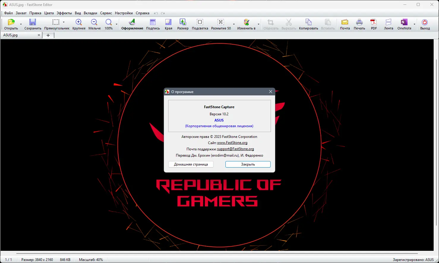Click the vertical scrollbar of image view
439x263 pixels.
click(436, 143)
